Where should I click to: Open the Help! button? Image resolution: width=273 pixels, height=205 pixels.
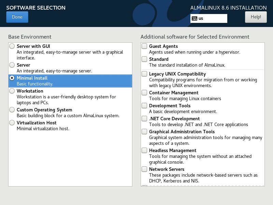(256, 17)
